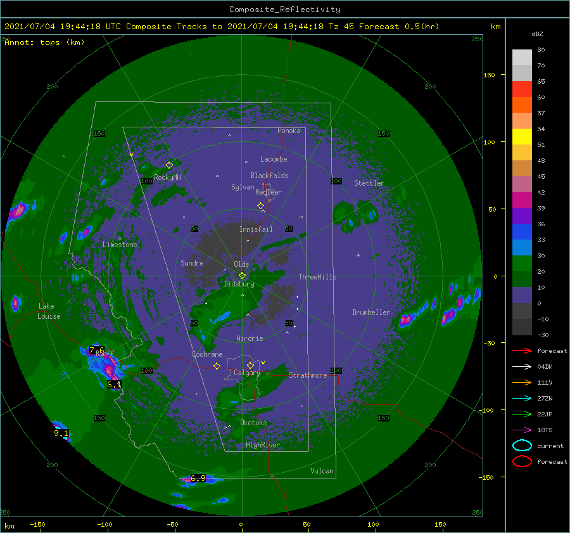Click the purple 36–39 dBZ color band
This screenshot has height=533, width=570.
click(x=522, y=215)
